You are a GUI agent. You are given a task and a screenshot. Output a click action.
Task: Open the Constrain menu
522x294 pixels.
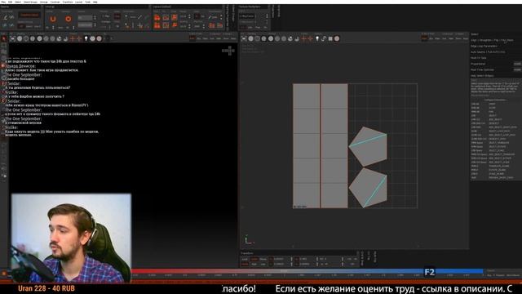pyautogui.click(x=55, y=2)
